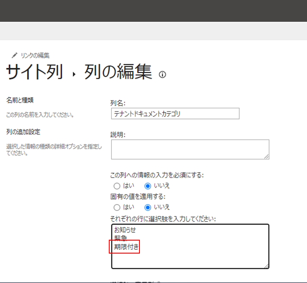
Task: Focus the 列名 text field
Action: tap(175, 114)
